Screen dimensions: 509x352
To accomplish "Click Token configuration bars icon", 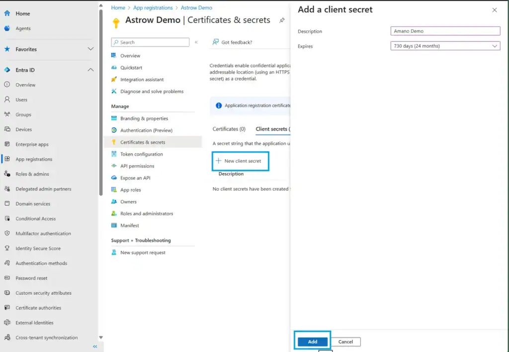I will (114, 154).
